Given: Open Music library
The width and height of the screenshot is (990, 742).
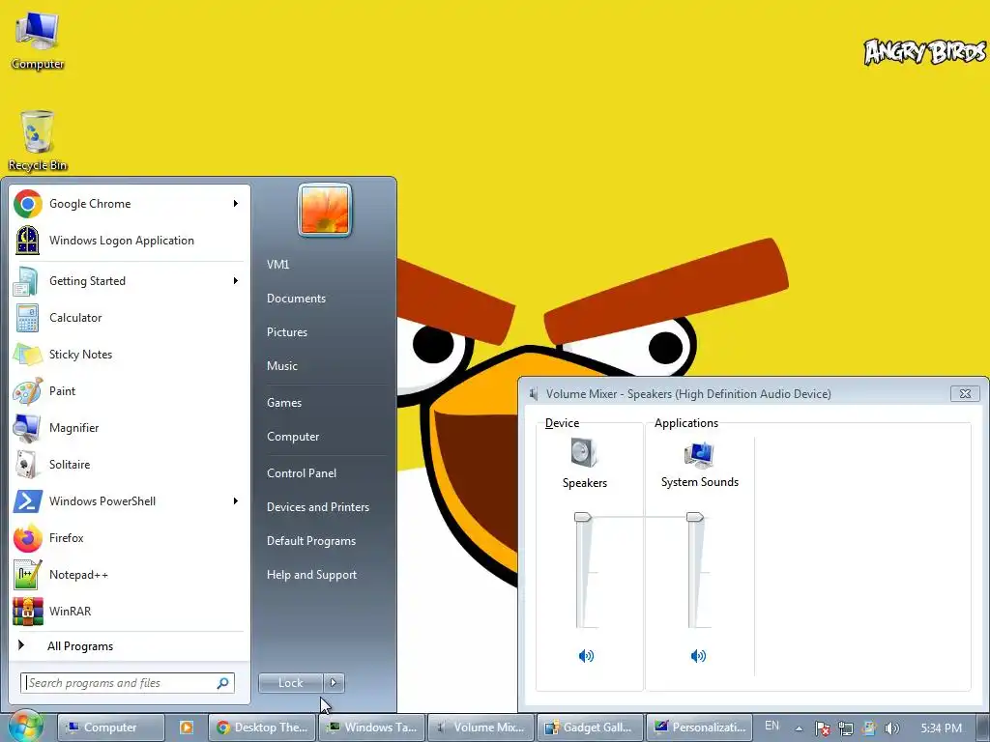Looking at the screenshot, I should pyautogui.click(x=281, y=366).
